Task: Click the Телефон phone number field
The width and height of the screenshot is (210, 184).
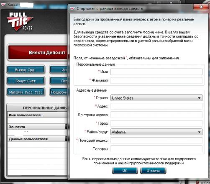Action: [156, 149]
